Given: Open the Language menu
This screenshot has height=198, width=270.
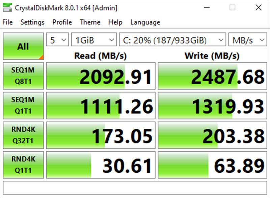Looking at the screenshot, I should click(145, 22).
